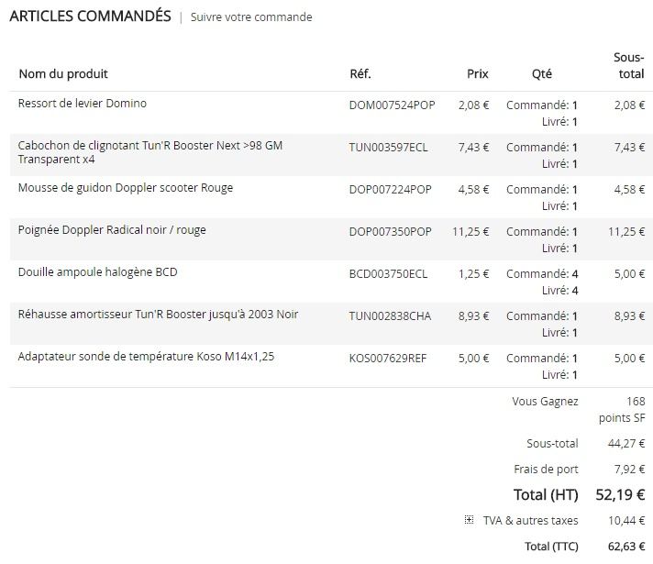Viewport: 653px width, 564px height.
Task: Open Réhausse amortisseur Tun'R Booster product
Action: click(158, 315)
